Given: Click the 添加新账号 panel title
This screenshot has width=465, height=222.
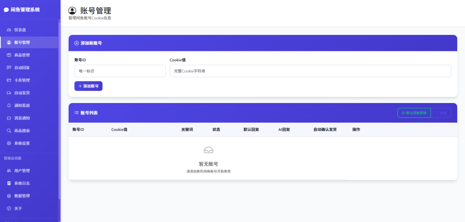Looking at the screenshot, I should [91, 43].
